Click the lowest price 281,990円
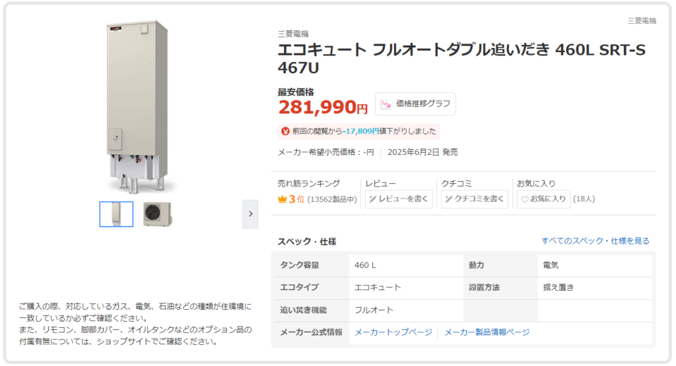 point(323,107)
